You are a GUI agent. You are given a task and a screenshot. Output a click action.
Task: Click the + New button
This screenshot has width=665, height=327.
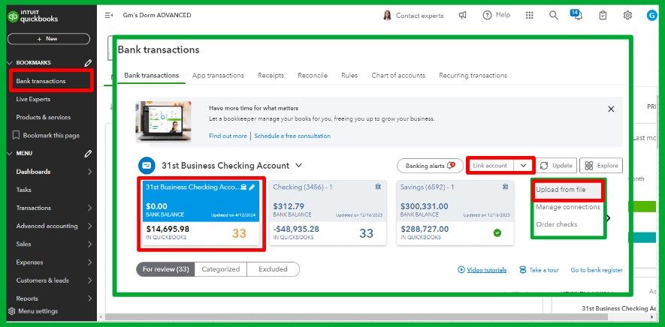click(49, 38)
